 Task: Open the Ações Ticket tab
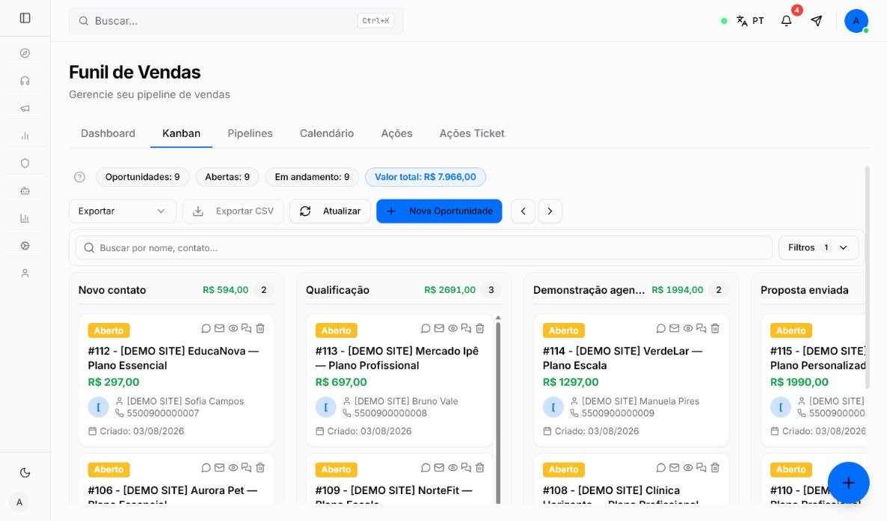[x=472, y=134]
